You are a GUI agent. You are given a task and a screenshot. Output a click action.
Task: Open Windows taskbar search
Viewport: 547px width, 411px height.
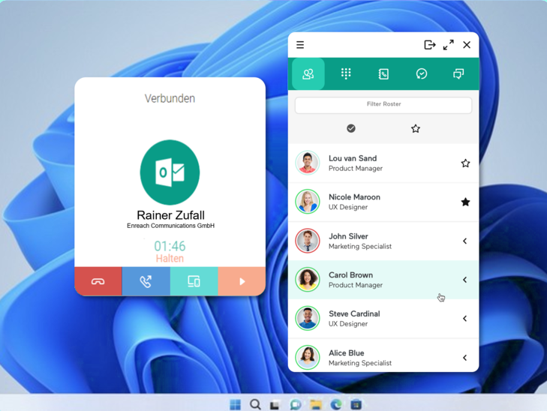click(255, 404)
